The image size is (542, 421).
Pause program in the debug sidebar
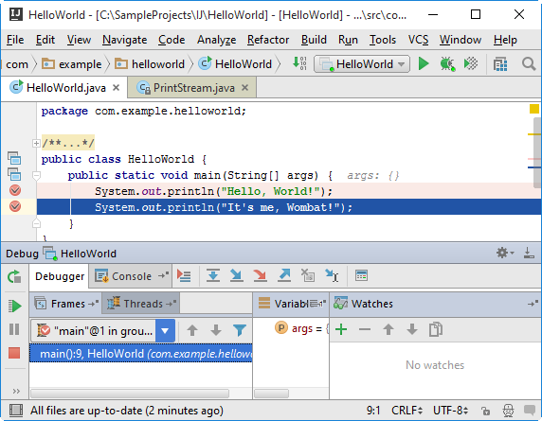14,329
